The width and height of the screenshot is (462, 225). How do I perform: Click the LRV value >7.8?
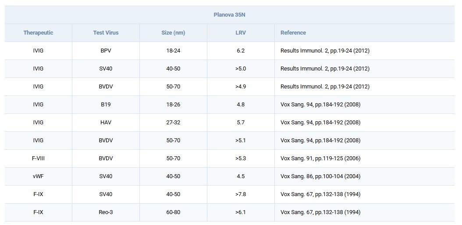(x=240, y=194)
